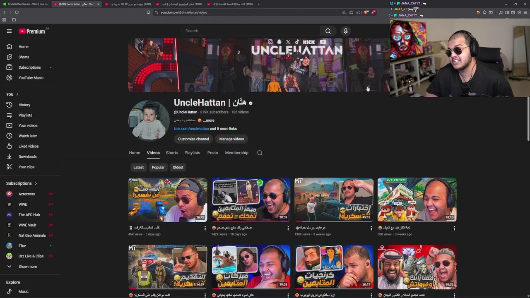The height and width of the screenshot is (298, 530).
Task: Open options menu for 46K views video
Action: 205,228
